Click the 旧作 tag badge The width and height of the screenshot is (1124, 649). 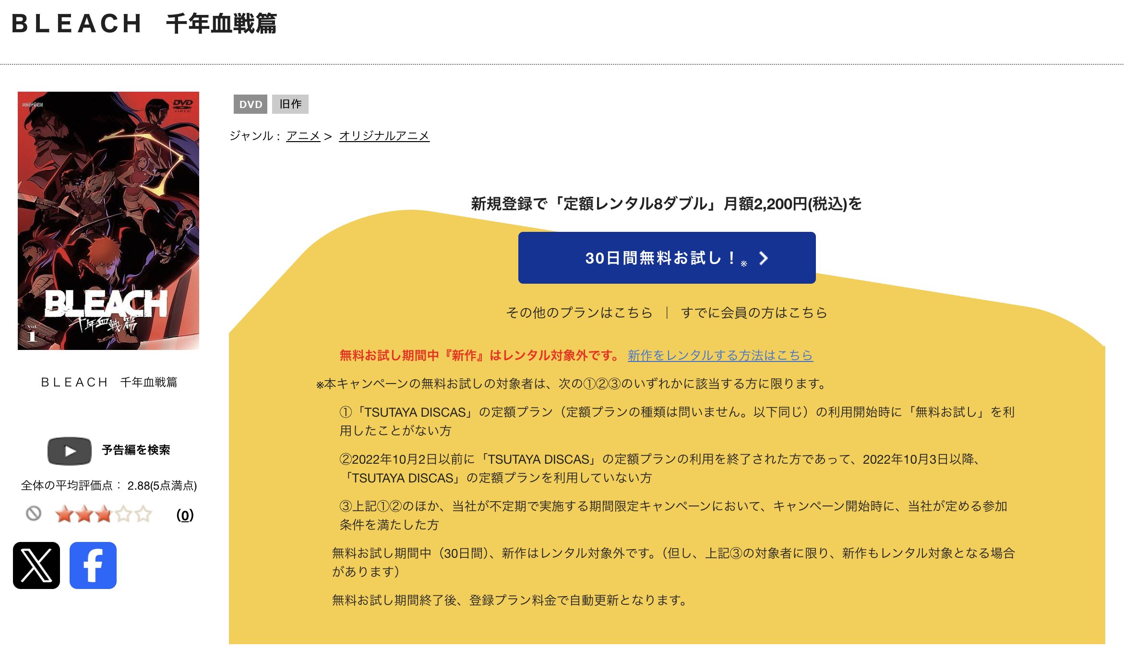click(x=290, y=104)
